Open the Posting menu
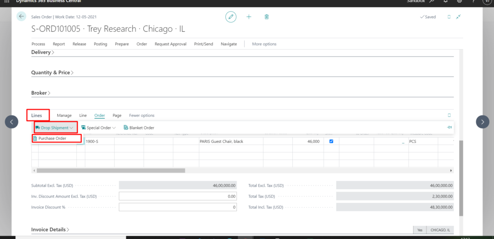The height and width of the screenshot is (239, 494). (x=100, y=44)
